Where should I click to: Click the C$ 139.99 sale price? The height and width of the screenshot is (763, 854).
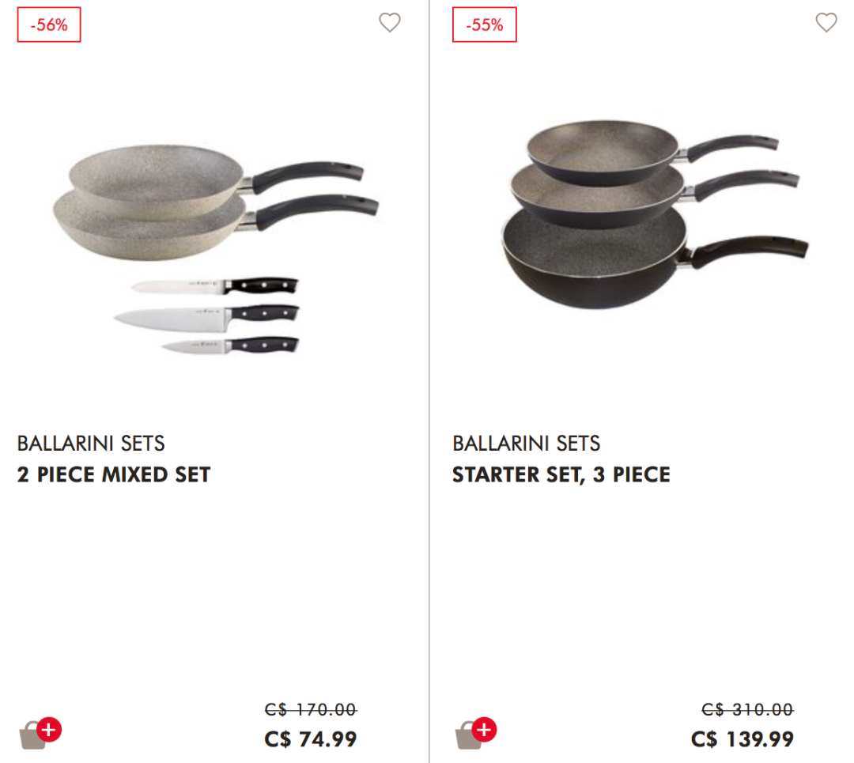pyautogui.click(x=742, y=739)
